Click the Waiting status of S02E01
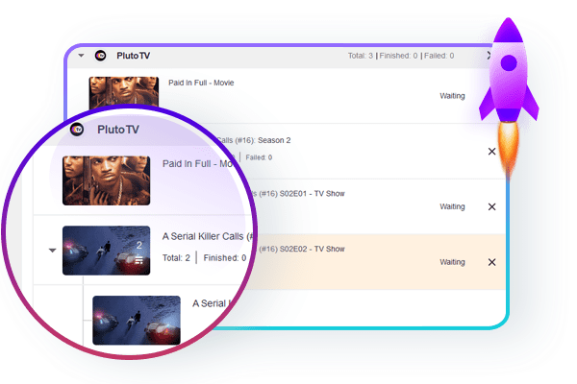This screenshot has width=577, height=384. (452, 206)
